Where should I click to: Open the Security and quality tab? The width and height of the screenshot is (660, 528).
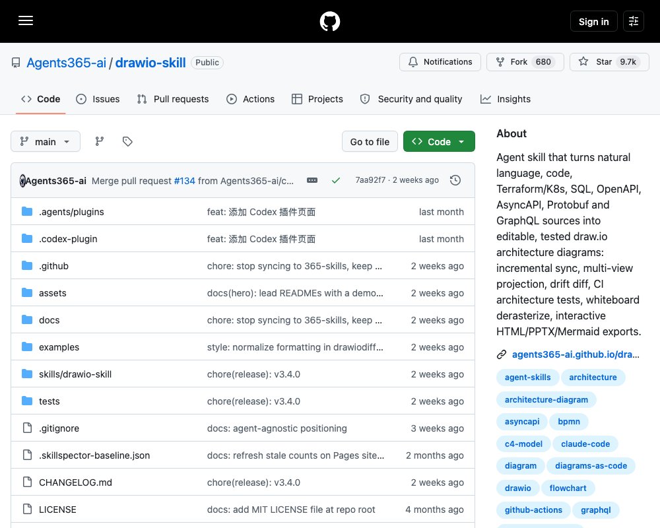click(x=411, y=99)
